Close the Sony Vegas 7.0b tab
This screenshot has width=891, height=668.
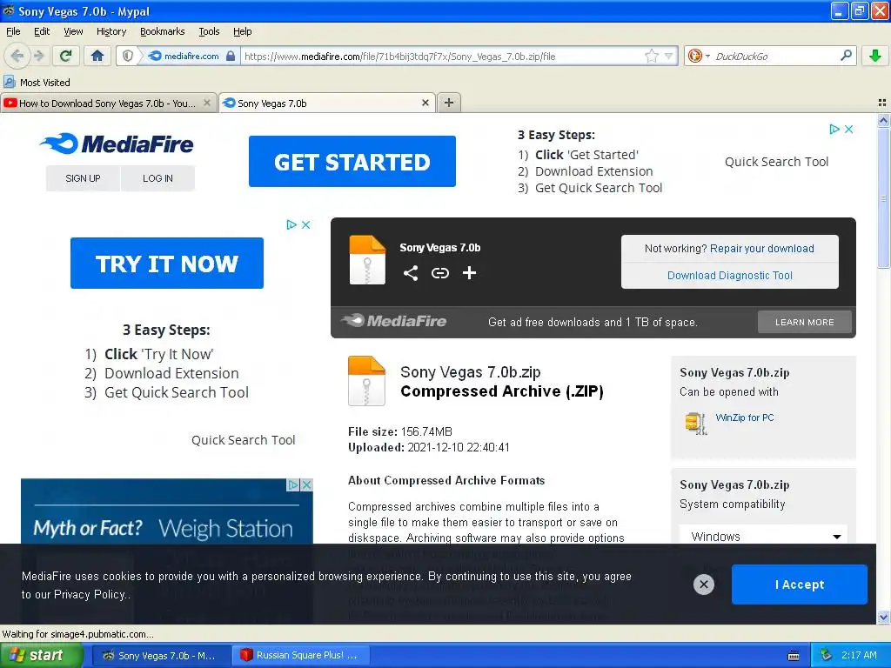[425, 103]
